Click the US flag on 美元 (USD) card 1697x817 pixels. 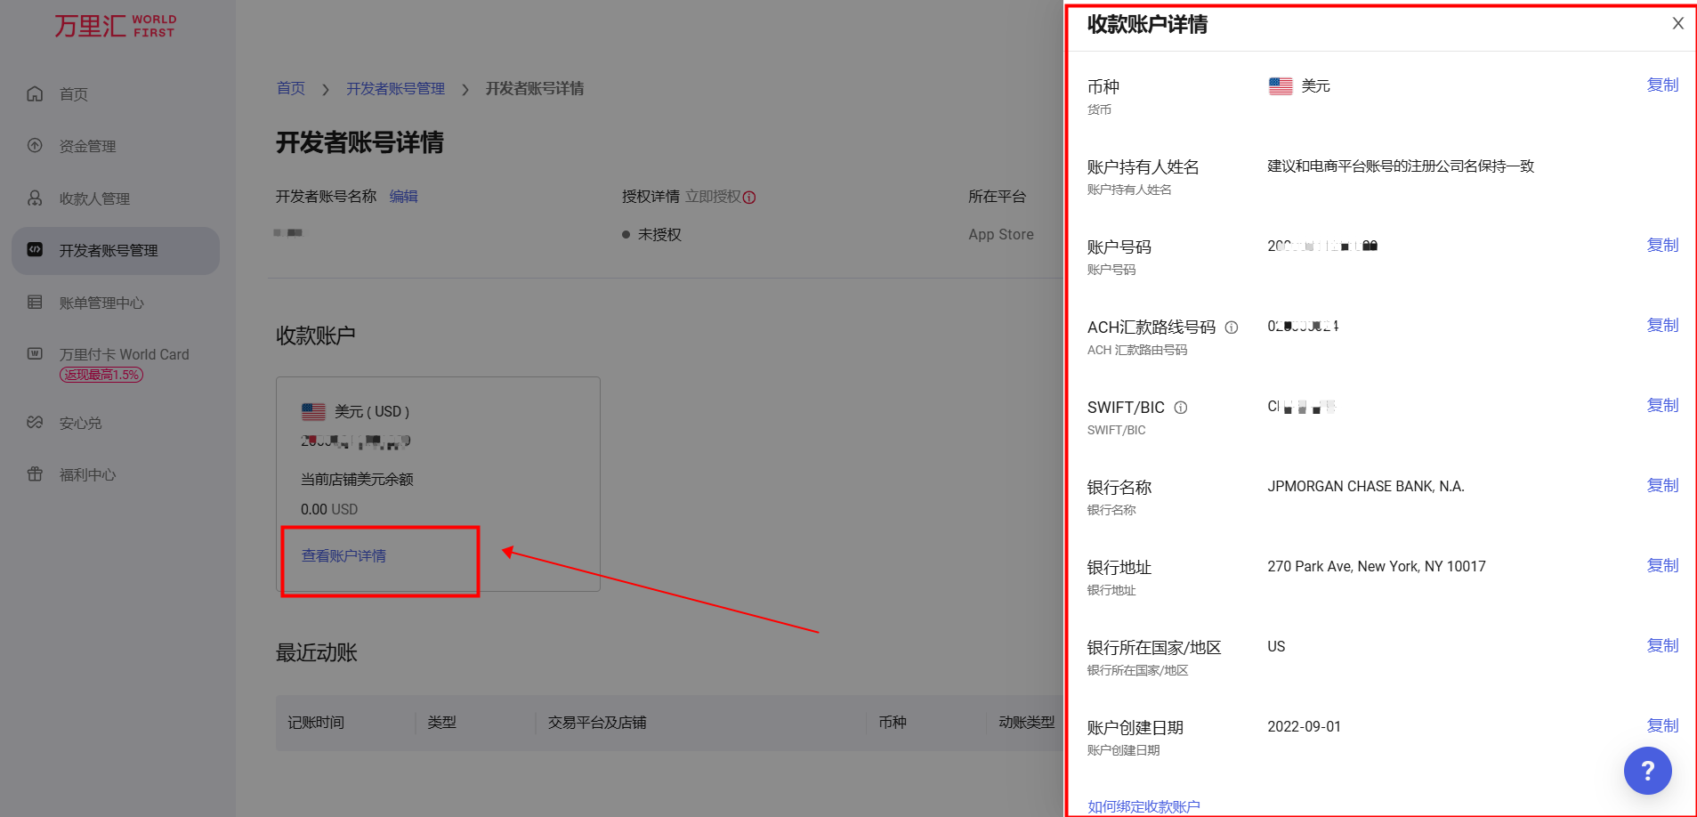point(313,411)
